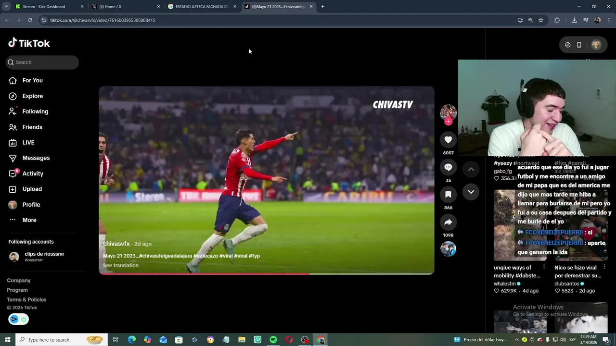Open a new browser tab

(x=322, y=7)
